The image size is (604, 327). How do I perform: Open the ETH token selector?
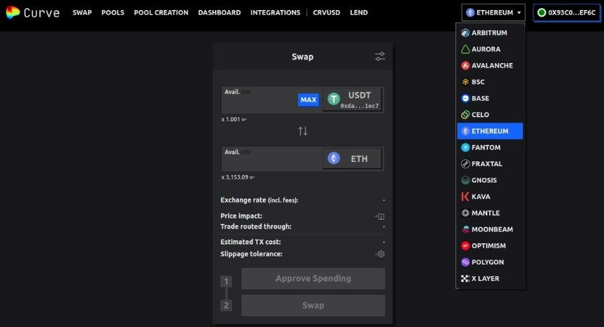pos(352,159)
